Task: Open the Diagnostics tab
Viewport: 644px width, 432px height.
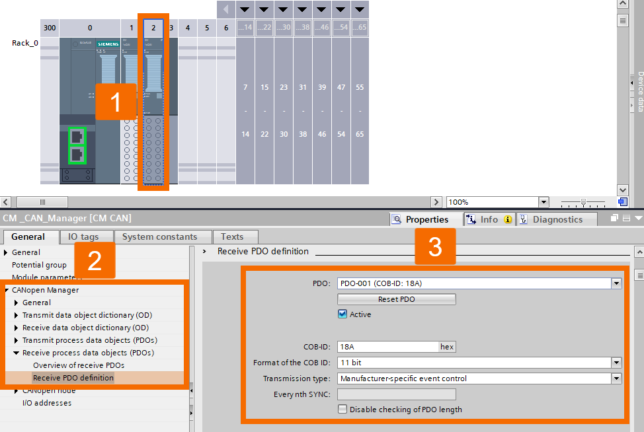Action: coord(557,219)
